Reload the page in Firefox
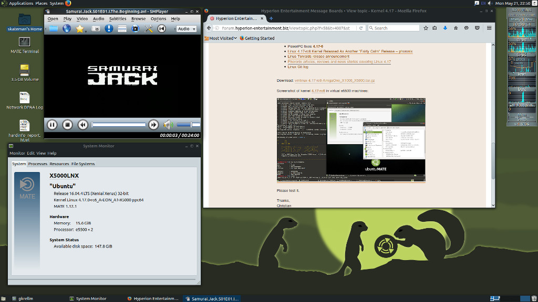The height and width of the screenshot is (302, 538). tap(361, 28)
